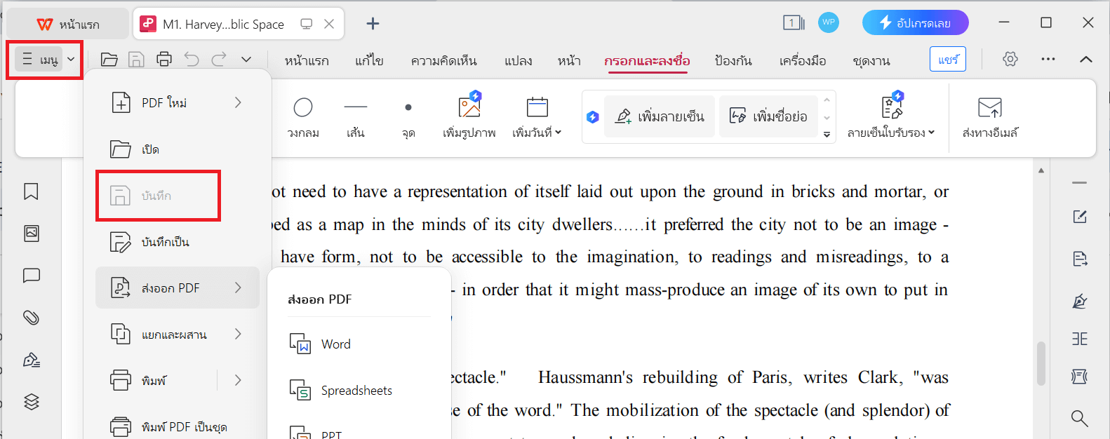The height and width of the screenshot is (439, 1110).
Task: Click the save disk toolbar icon
Action: pyautogui.click(x=136, y=60)
